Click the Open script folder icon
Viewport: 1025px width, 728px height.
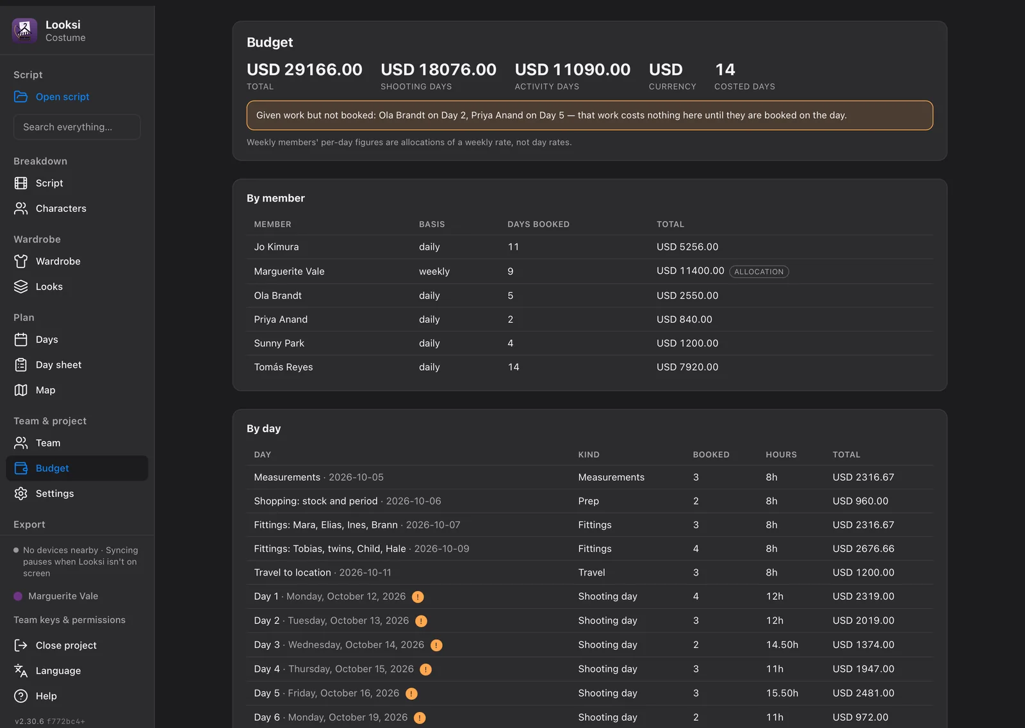pos(21,97)
